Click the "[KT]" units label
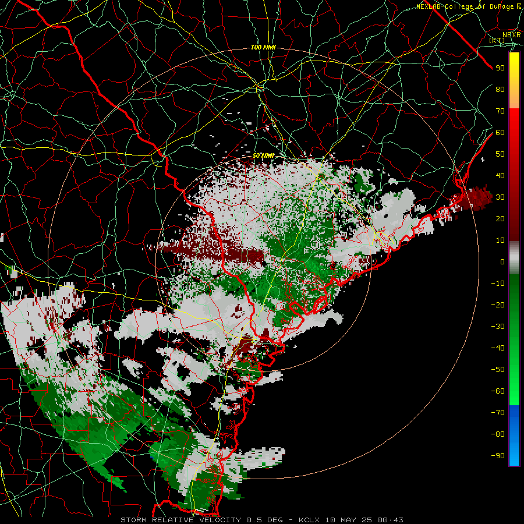 [x=497, y=40]
